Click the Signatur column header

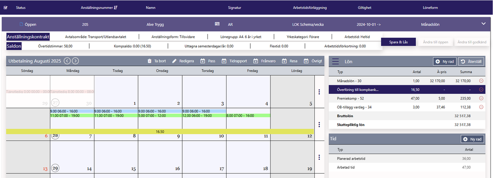[x=234, y=8]
